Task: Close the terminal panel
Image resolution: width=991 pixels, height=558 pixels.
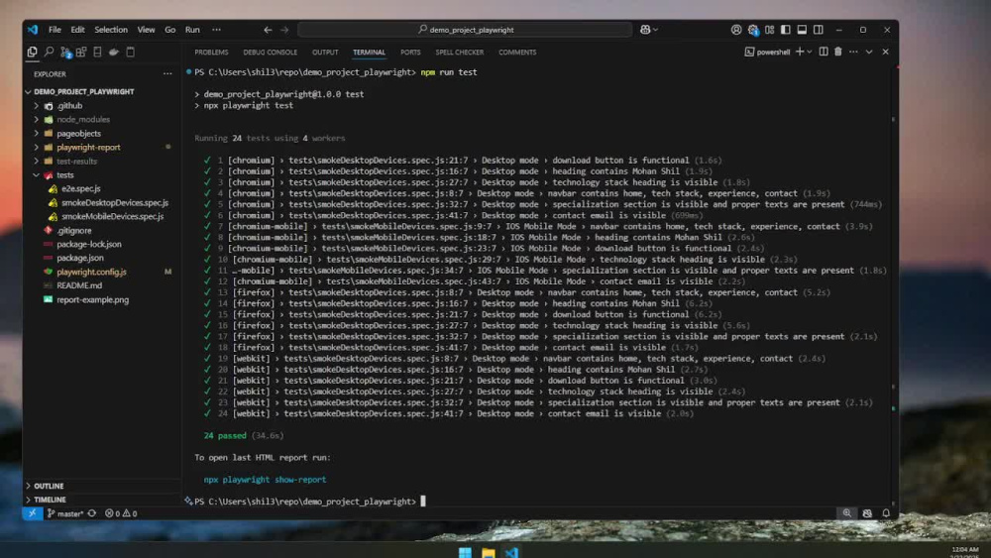Action: click(885, 52)
